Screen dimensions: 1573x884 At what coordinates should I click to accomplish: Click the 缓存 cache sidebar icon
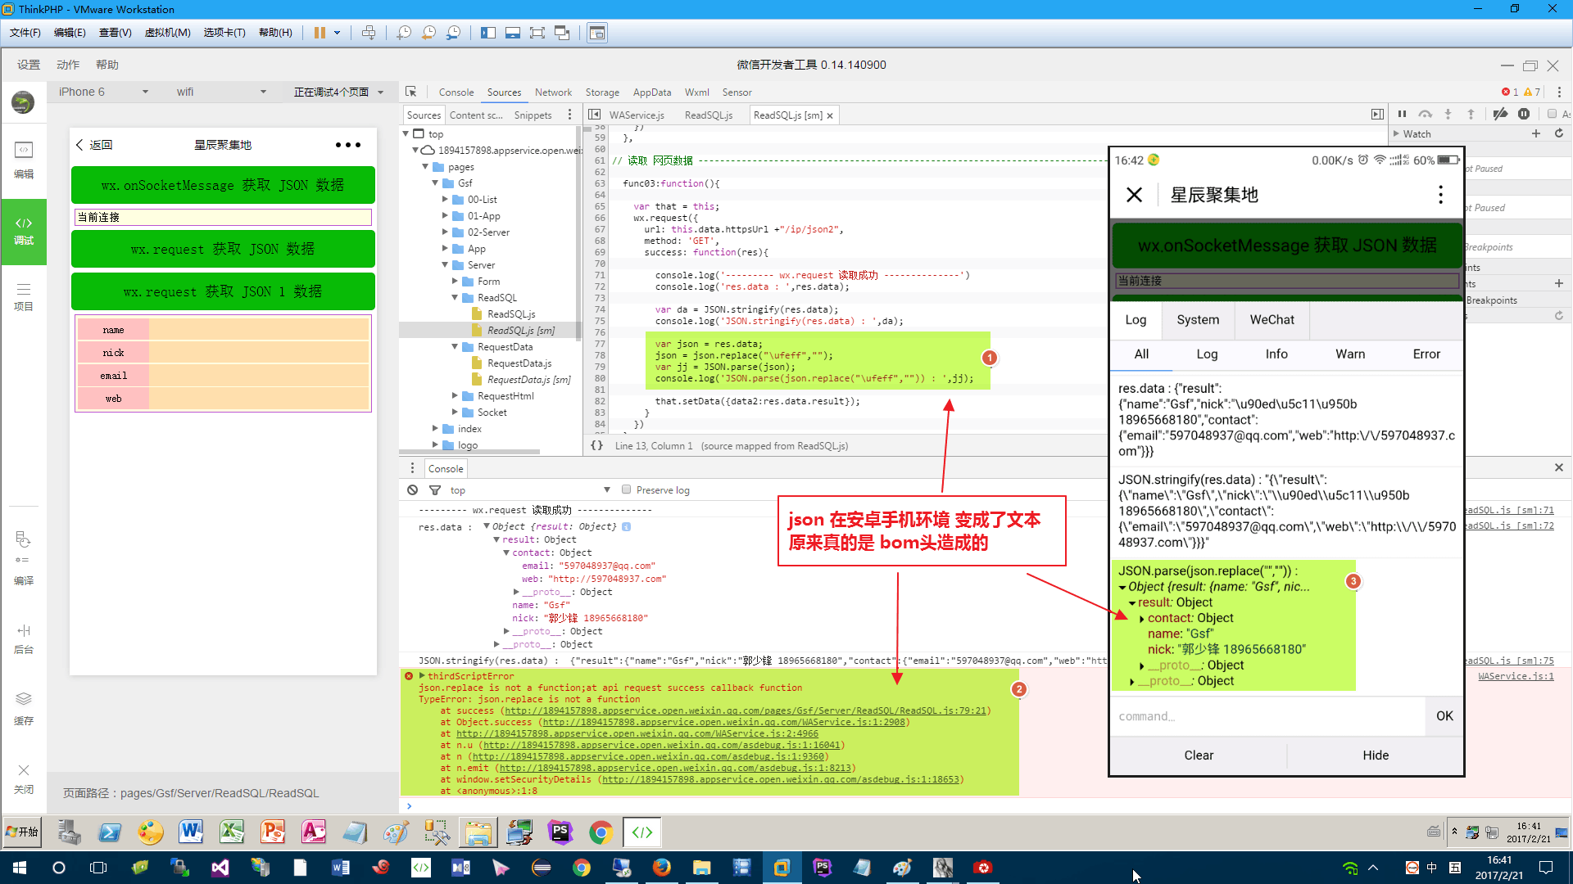pyautogui.click(x=24, y=709)
